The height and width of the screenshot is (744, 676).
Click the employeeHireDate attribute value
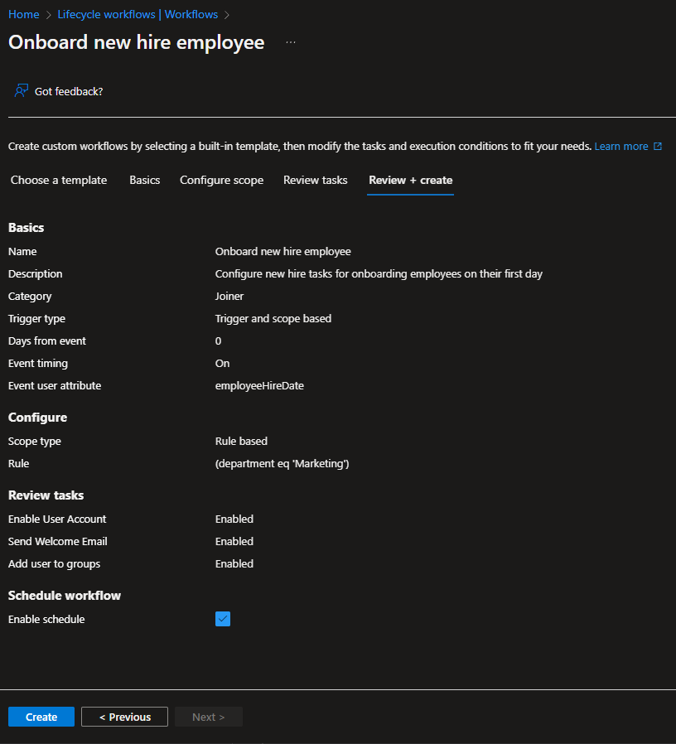tap(259, 385)
